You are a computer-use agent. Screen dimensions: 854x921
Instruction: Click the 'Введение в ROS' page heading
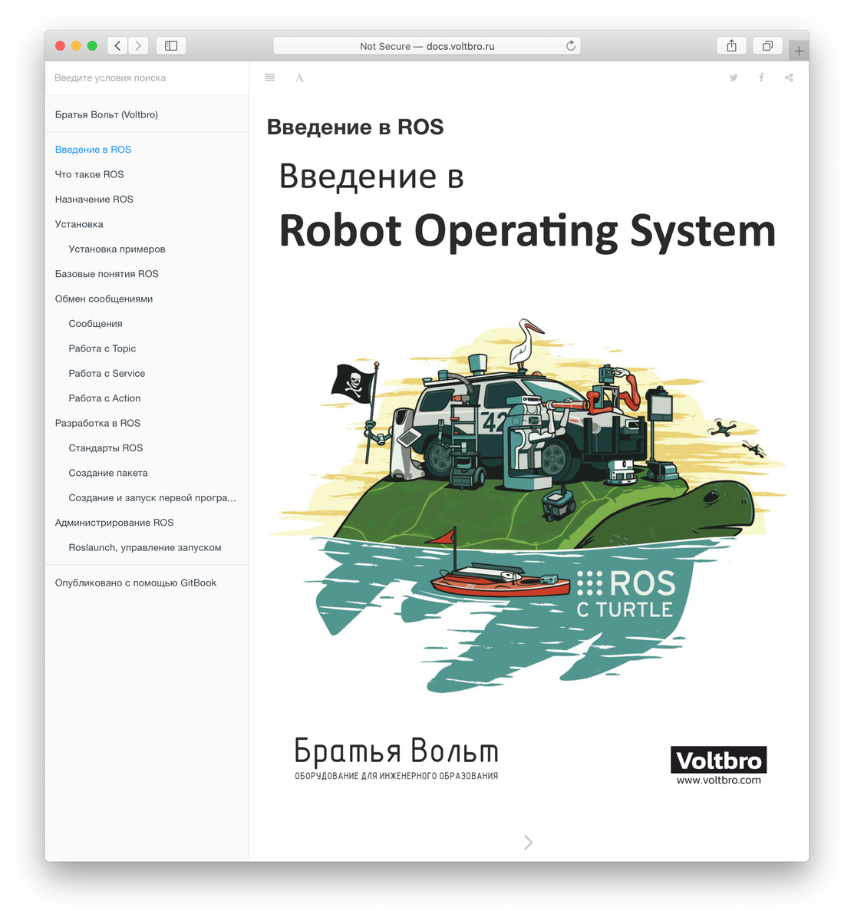(x=355, y=127)
